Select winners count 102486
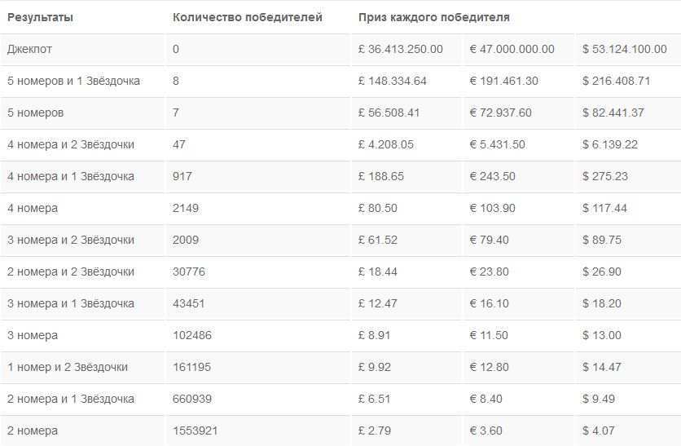 pyautogui.click(x=192, y=335)
